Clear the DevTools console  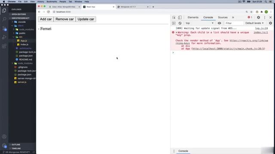click(180, 23)
